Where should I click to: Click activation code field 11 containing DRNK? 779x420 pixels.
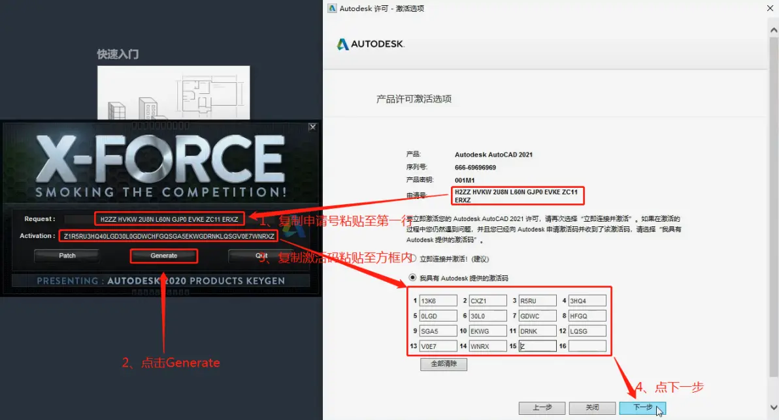tap(538, 331)
